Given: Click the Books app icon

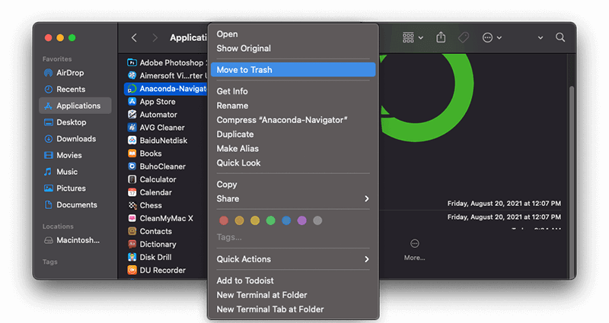Looking at the screenshot, I should [132, 154].
